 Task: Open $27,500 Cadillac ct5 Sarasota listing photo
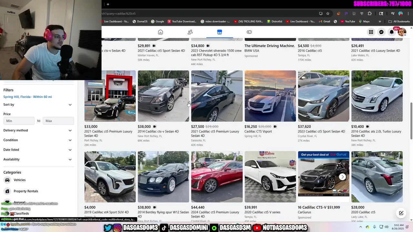tap(217, 96)
